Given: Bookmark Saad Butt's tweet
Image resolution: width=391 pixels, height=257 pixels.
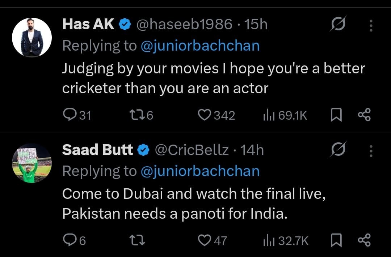Looking at the screenshot, I should 337,241.
